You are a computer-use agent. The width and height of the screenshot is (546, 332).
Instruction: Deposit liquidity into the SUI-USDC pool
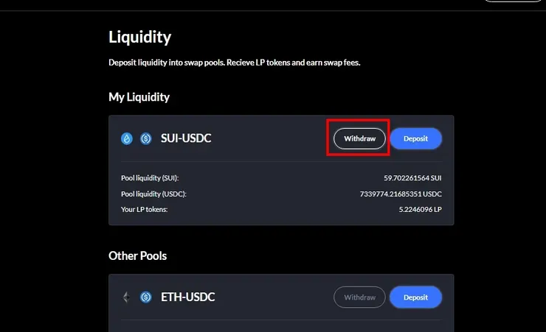click(x=415, y=138)
